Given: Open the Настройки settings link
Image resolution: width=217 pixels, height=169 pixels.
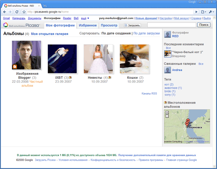Looking at the screenshot, I should [x=166, y=18].
